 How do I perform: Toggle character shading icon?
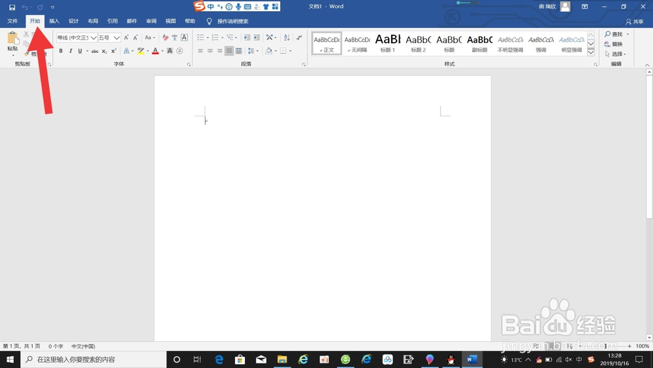click(x=170, y=51)
